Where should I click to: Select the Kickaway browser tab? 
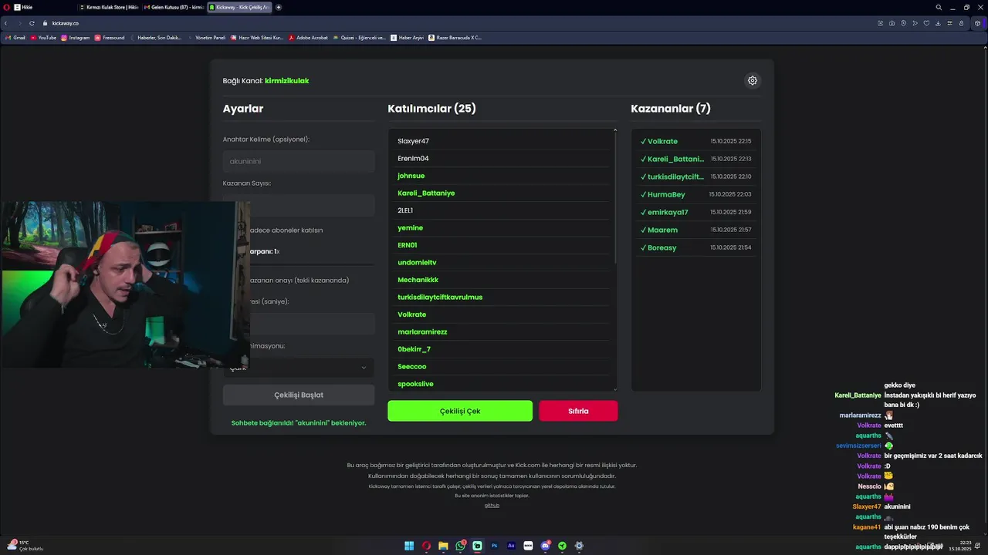[x=239, y=7]
